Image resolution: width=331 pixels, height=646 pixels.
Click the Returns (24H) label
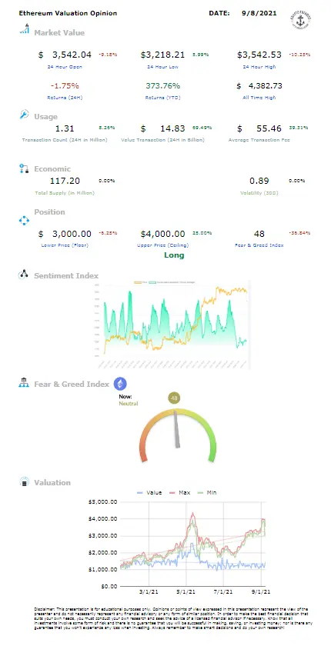(x=65, y=98)
